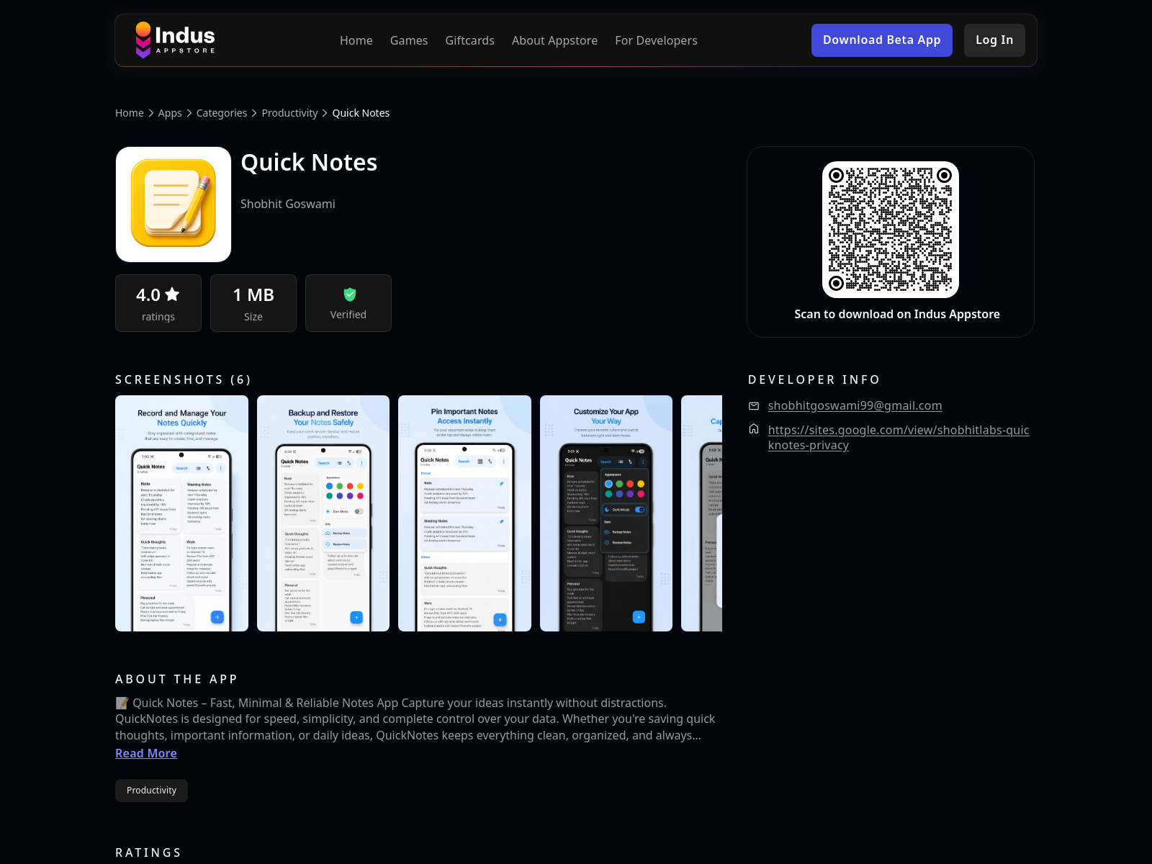Screen dimensions: 1152x864
Task: Click the 1 MB Size card
Action: tap(253, 303)
